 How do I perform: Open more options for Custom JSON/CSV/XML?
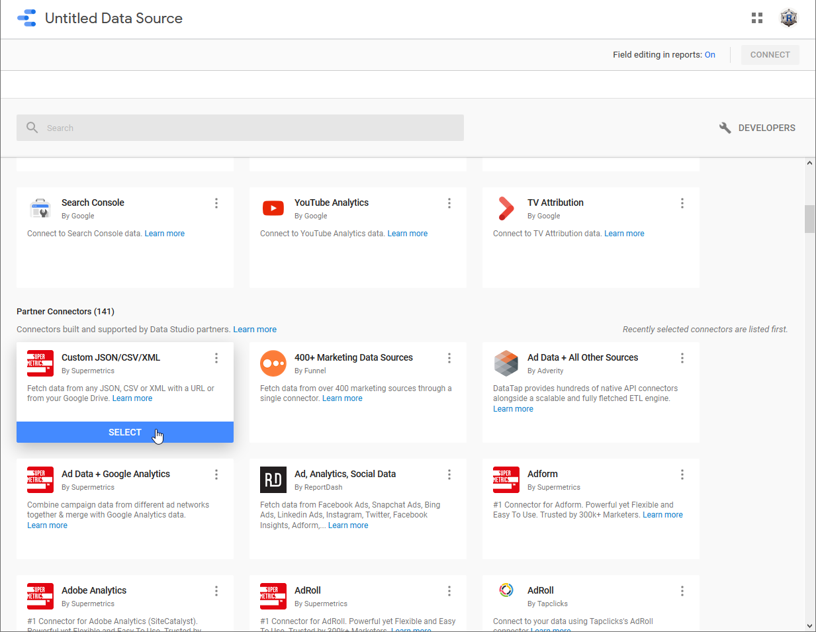pos(216,358)
